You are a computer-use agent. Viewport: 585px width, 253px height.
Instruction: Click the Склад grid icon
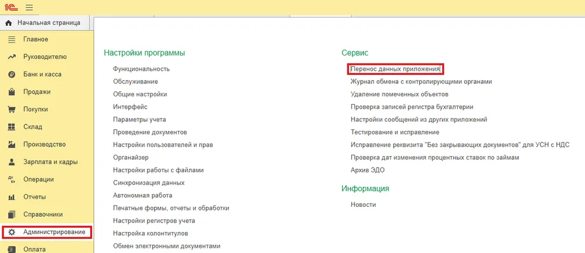click(x=12, y=127)
